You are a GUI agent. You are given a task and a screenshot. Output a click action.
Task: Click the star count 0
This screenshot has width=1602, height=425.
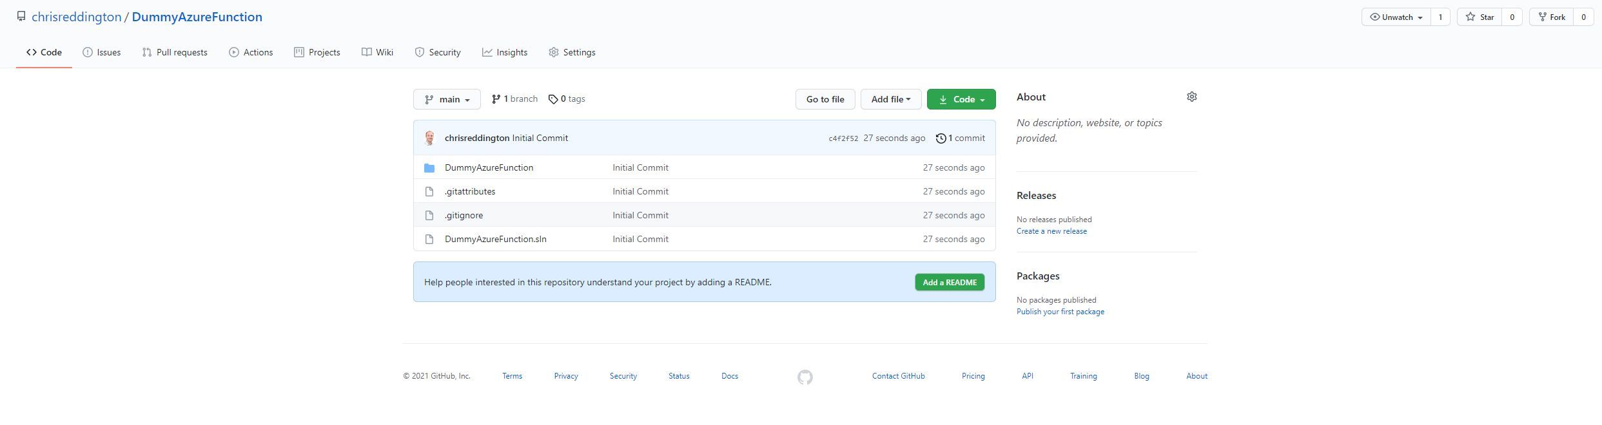point(1512,17)
